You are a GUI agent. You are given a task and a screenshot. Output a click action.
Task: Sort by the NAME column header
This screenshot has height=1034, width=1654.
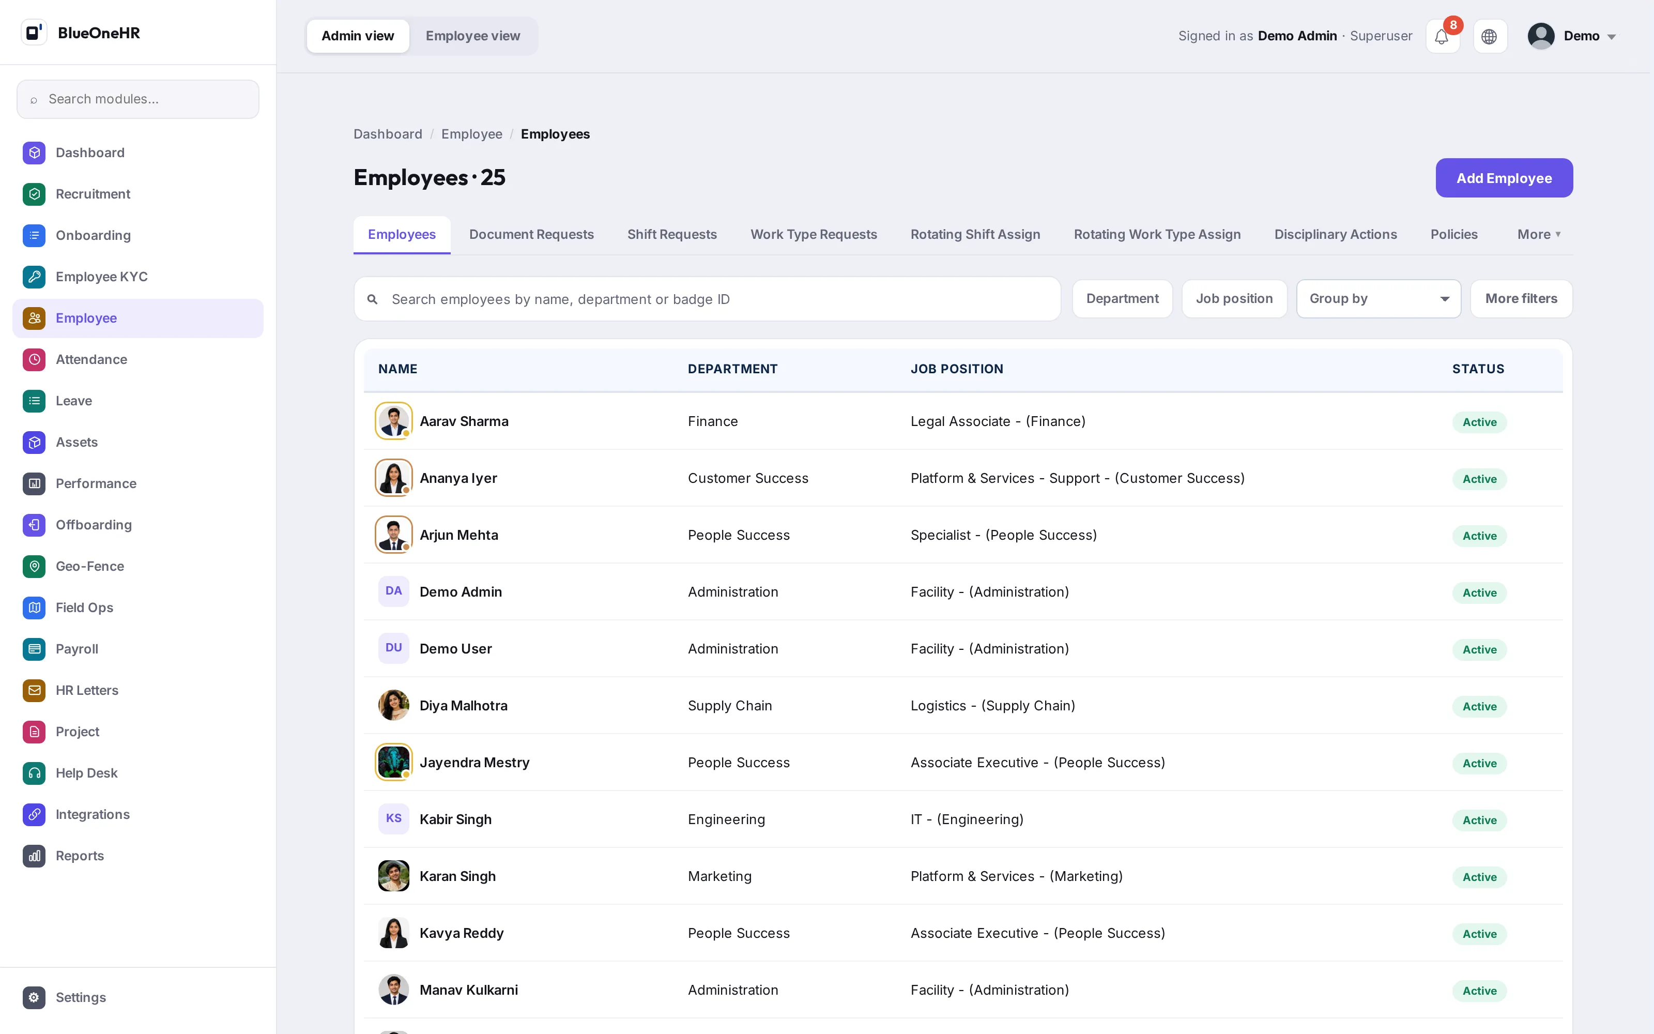[x=398, y=369]
